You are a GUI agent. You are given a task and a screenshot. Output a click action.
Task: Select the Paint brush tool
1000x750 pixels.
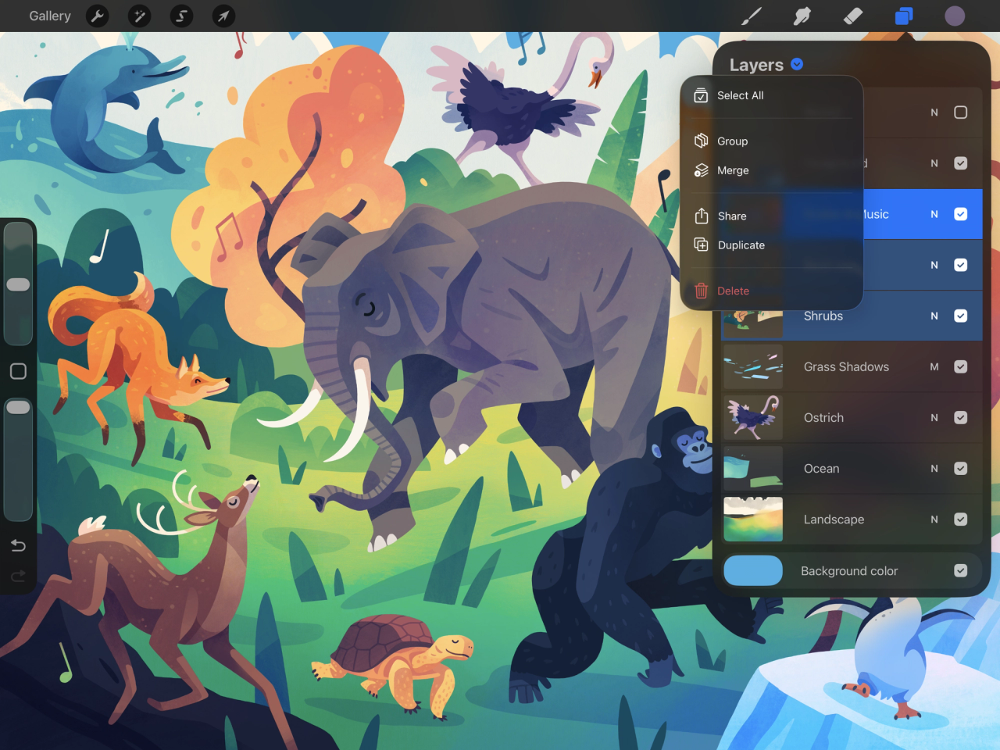751,16
